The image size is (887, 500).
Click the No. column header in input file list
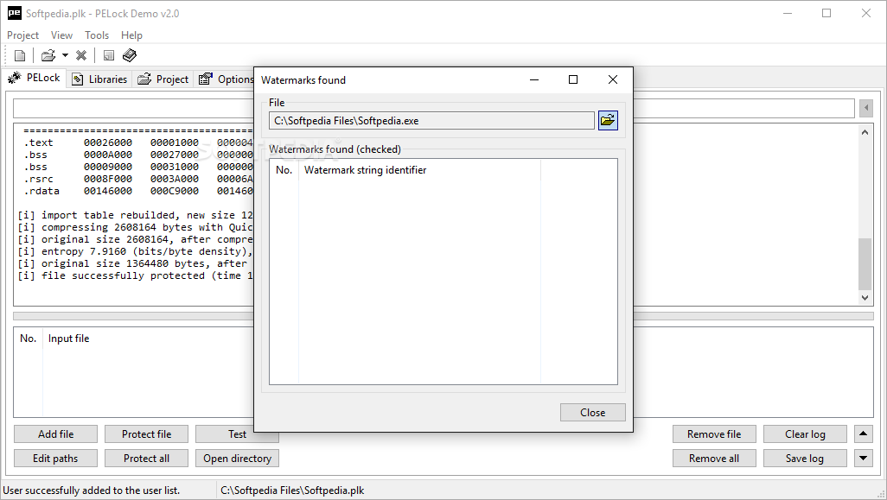pos(29,339)
